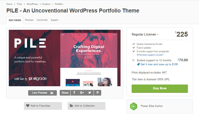Image resolution: width=199 pixels, height=116 pixels.
Task: Click the screen icon on the Live Preview button
Action: [52, 93]
